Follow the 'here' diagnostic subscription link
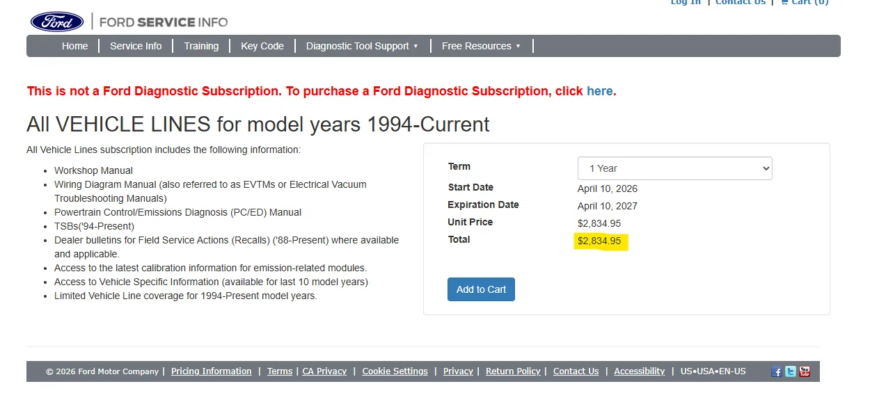The height and width of the screenshot is (393, 870). click(x=600, y=91)
